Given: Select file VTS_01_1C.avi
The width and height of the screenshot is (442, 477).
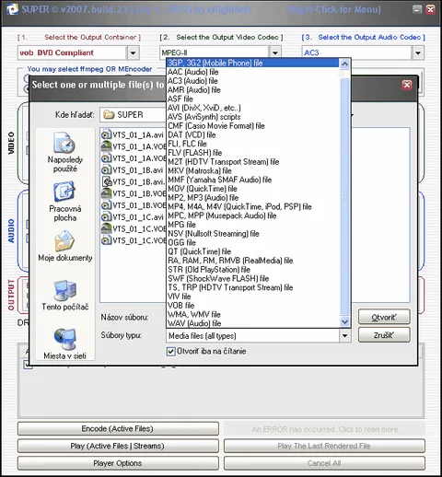Looking at the screenshot, I should coord(133,217).
